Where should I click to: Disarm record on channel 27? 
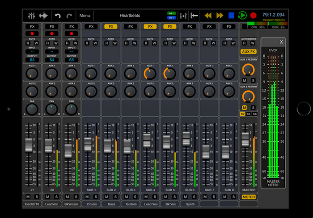click(32, 33)
